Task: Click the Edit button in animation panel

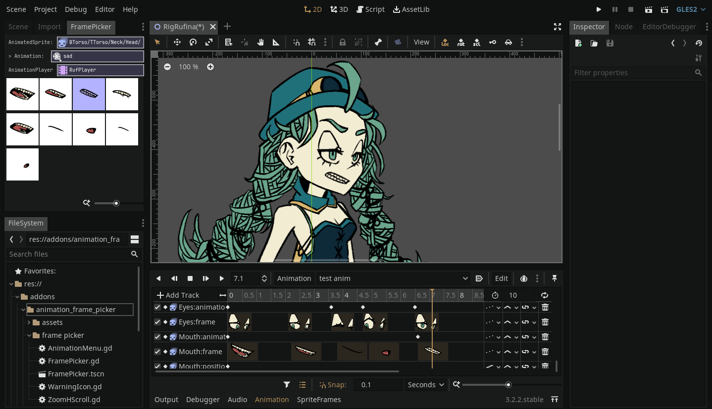Action: (502, 278)
